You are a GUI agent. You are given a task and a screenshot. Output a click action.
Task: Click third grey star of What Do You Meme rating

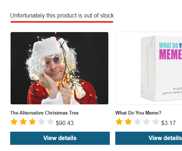(x=137, y=121)
